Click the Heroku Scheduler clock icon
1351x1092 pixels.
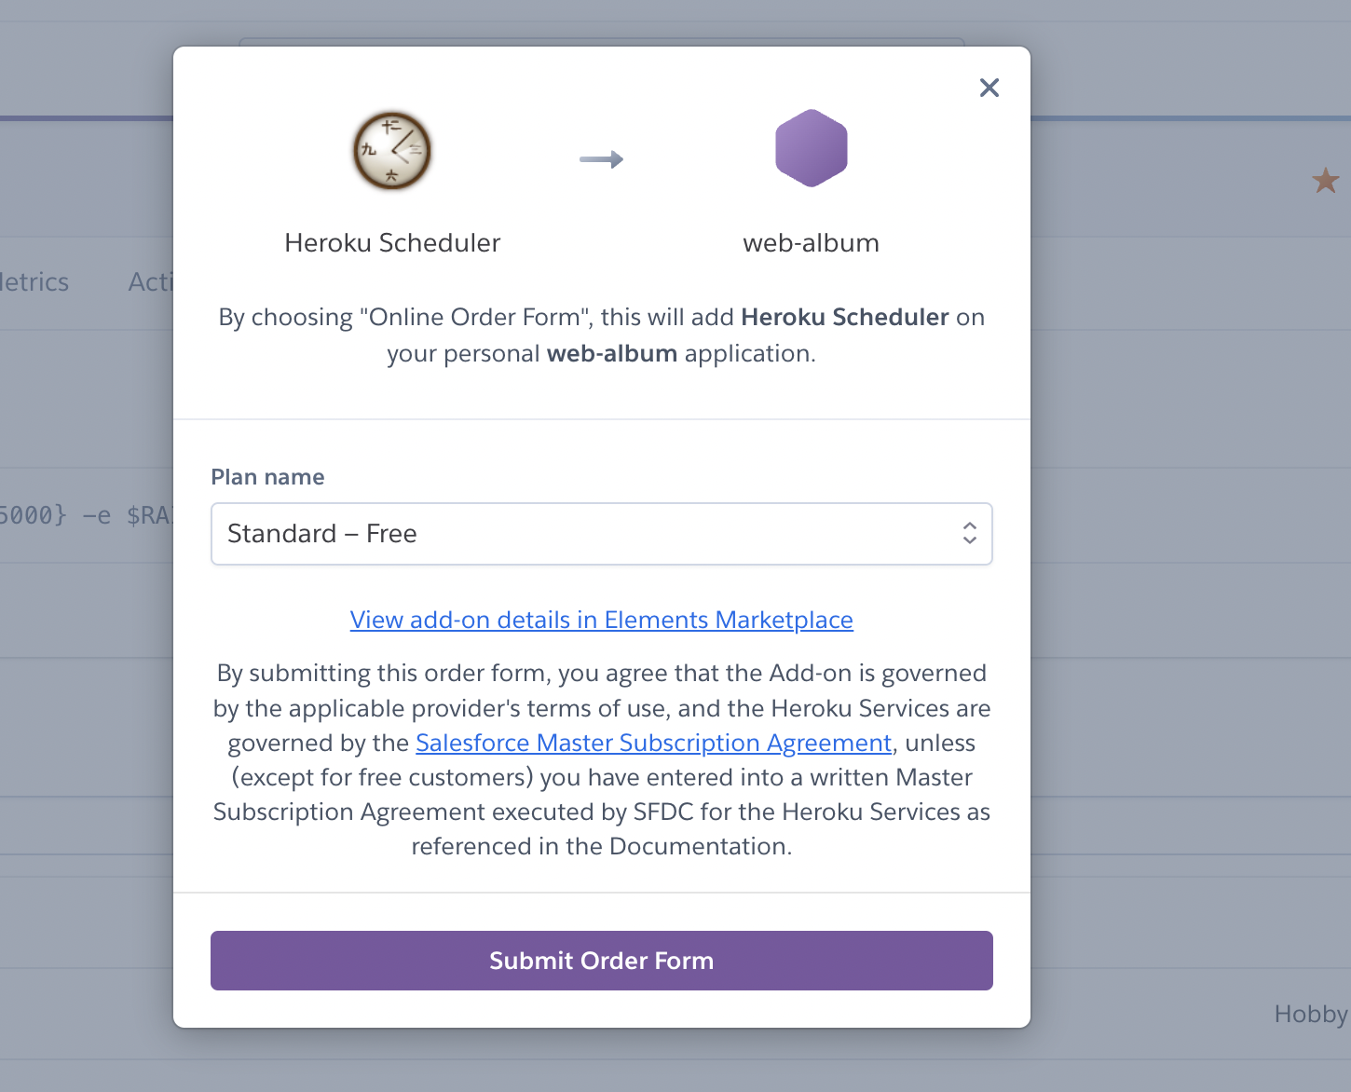click(392, 151)
